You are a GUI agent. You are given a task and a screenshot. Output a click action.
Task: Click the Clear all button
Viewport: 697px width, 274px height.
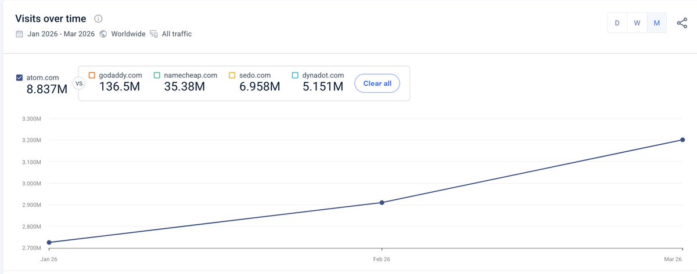(378, 83)
